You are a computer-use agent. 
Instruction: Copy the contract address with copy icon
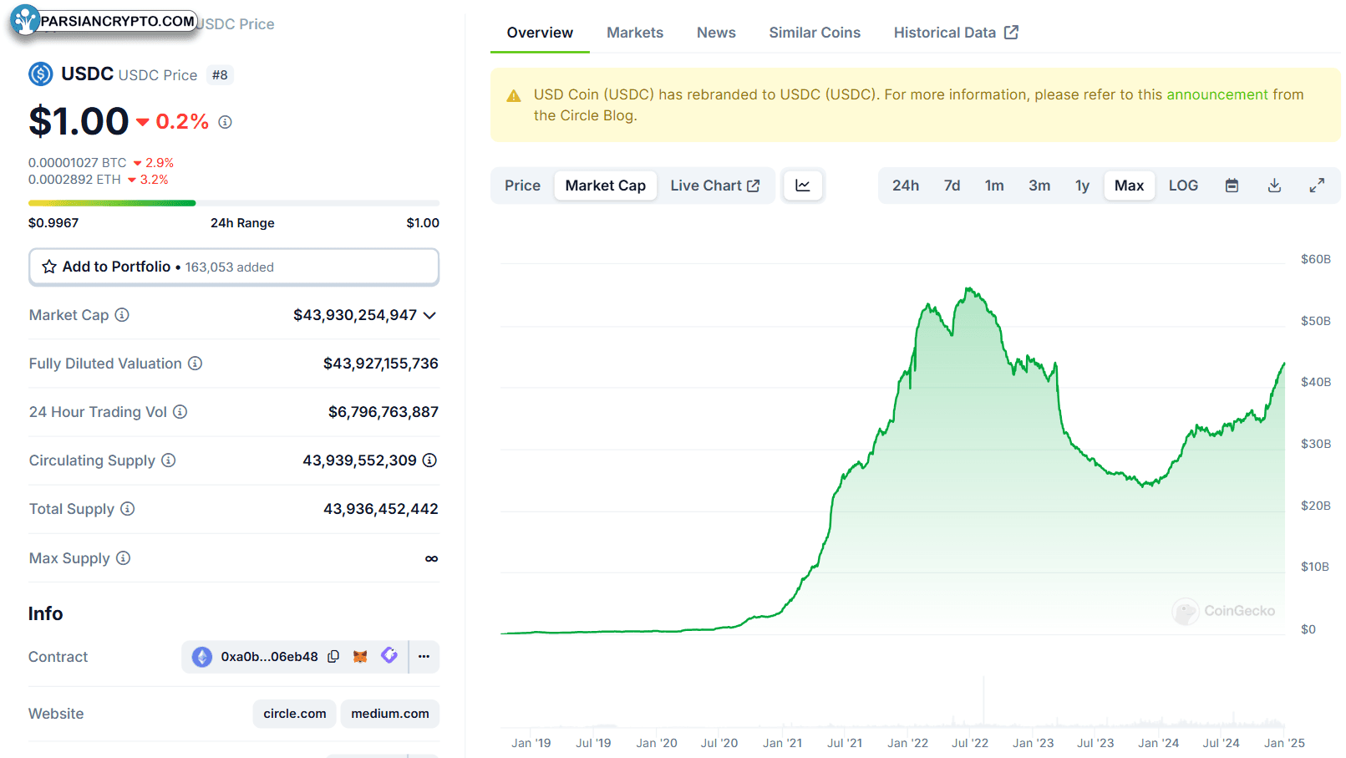point(333,657)
